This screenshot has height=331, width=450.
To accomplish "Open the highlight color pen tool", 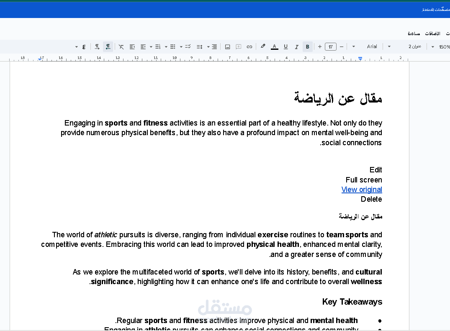I will pyautogui.click(x=263, y=46).
